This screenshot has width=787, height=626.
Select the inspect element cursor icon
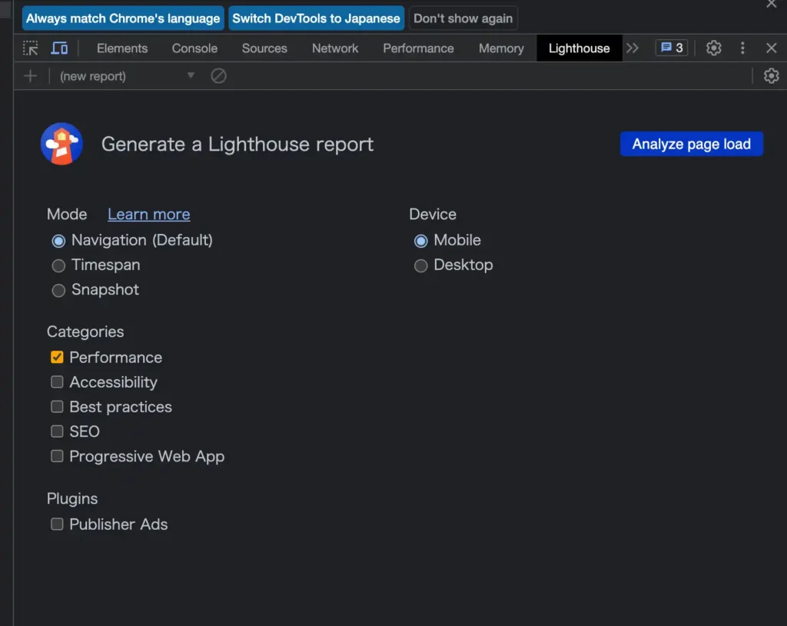[x=31, y=48]
